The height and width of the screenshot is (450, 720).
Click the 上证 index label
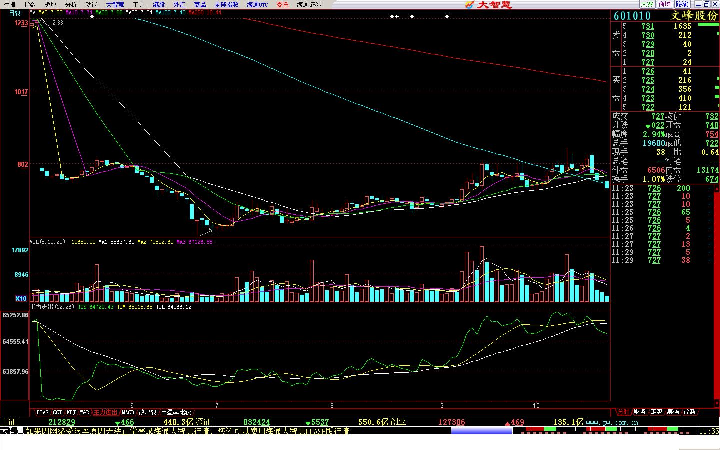(8, 422)
